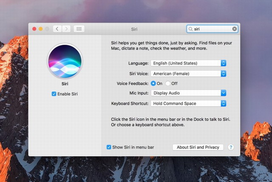Go forward with the right arrow
This screenshot has height=182, width=272.
coord(66,29)
